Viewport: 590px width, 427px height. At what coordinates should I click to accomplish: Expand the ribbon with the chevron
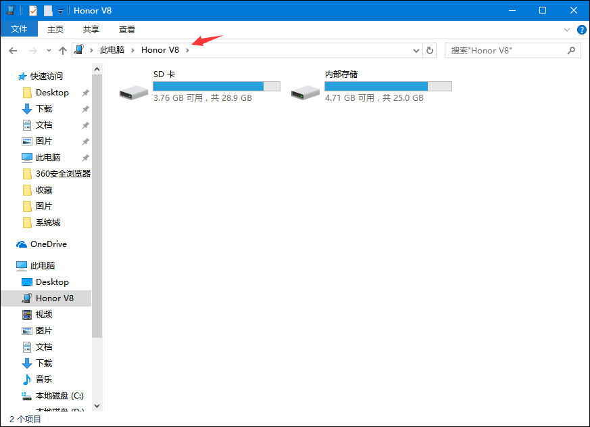(x=566, y=30)
